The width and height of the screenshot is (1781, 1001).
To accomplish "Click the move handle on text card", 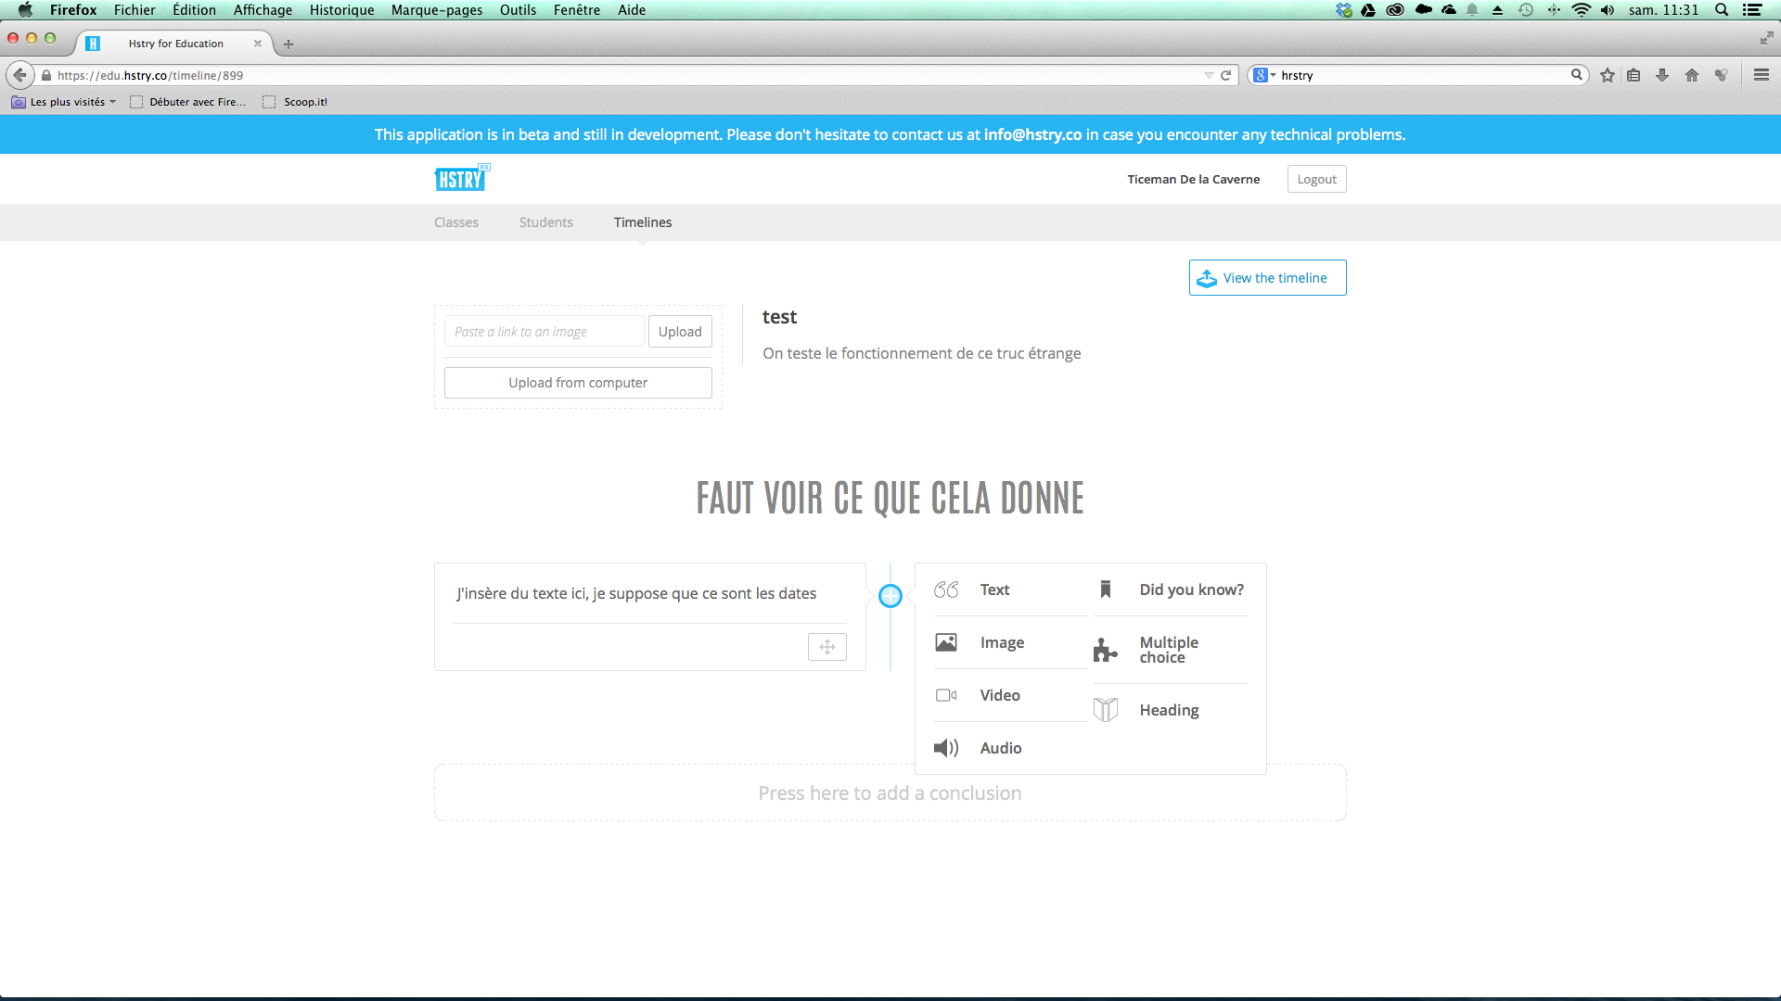I will [826, 647].
